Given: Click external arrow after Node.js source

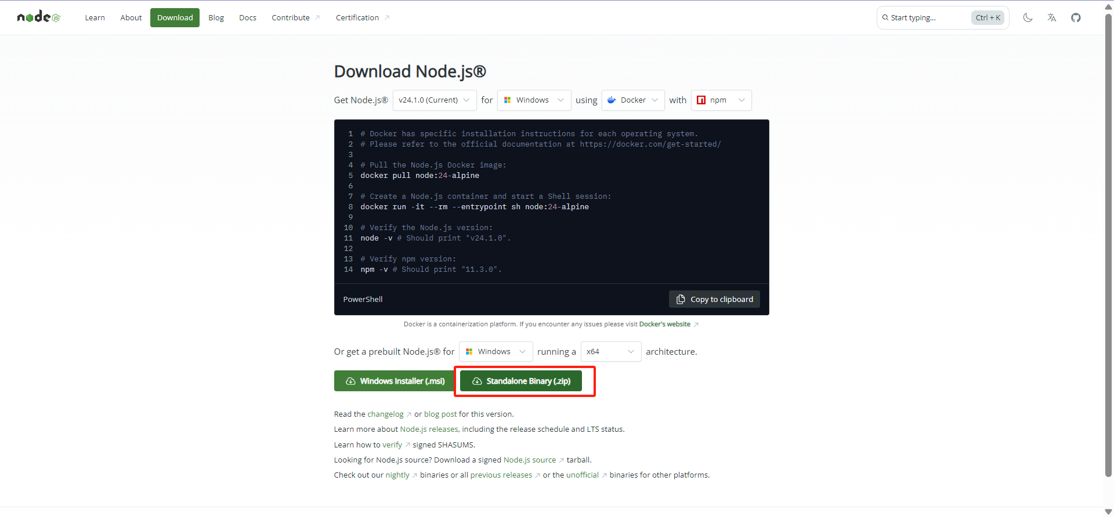Looking at the screenshot, I should (561, 460).
